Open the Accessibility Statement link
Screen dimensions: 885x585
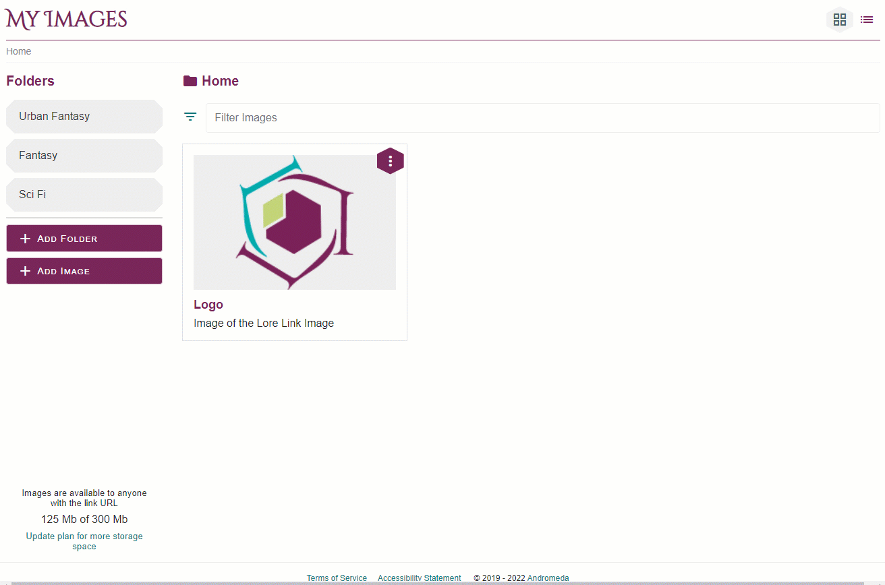420,578
